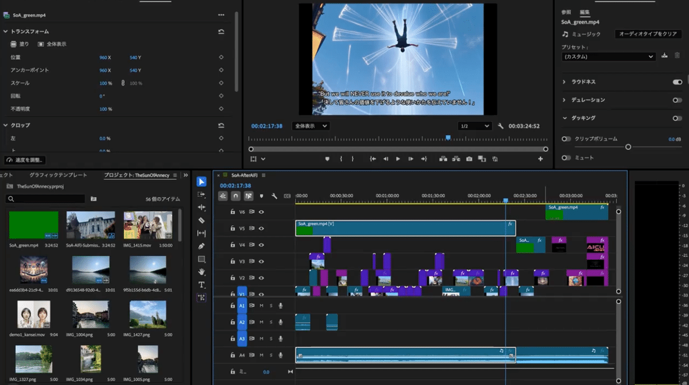Screen dimensions: 689x385
Task: Save the preset with the download icon
Action: [665, 56]
